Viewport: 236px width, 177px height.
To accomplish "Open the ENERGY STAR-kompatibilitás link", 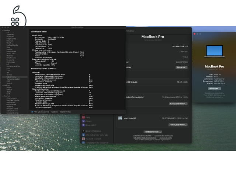I will 145,138.
